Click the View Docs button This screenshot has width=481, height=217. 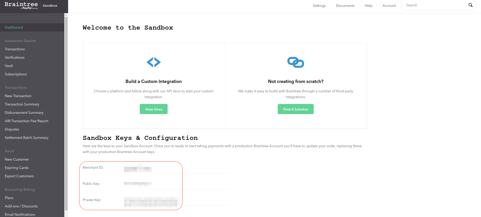pos(154,109)
